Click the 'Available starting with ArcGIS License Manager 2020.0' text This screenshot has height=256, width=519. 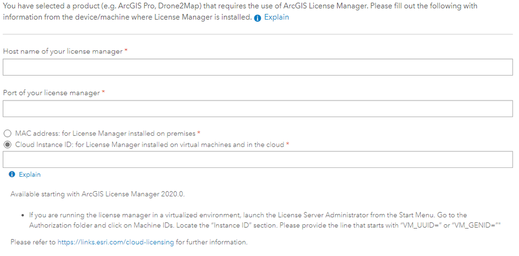coord(98,194)
